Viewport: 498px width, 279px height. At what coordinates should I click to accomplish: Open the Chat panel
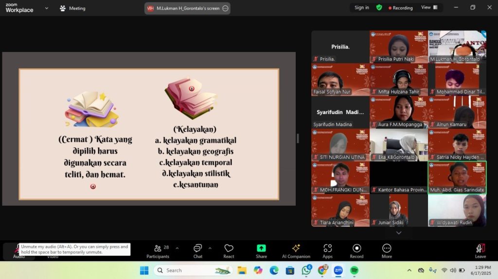(x=197, y=251)
